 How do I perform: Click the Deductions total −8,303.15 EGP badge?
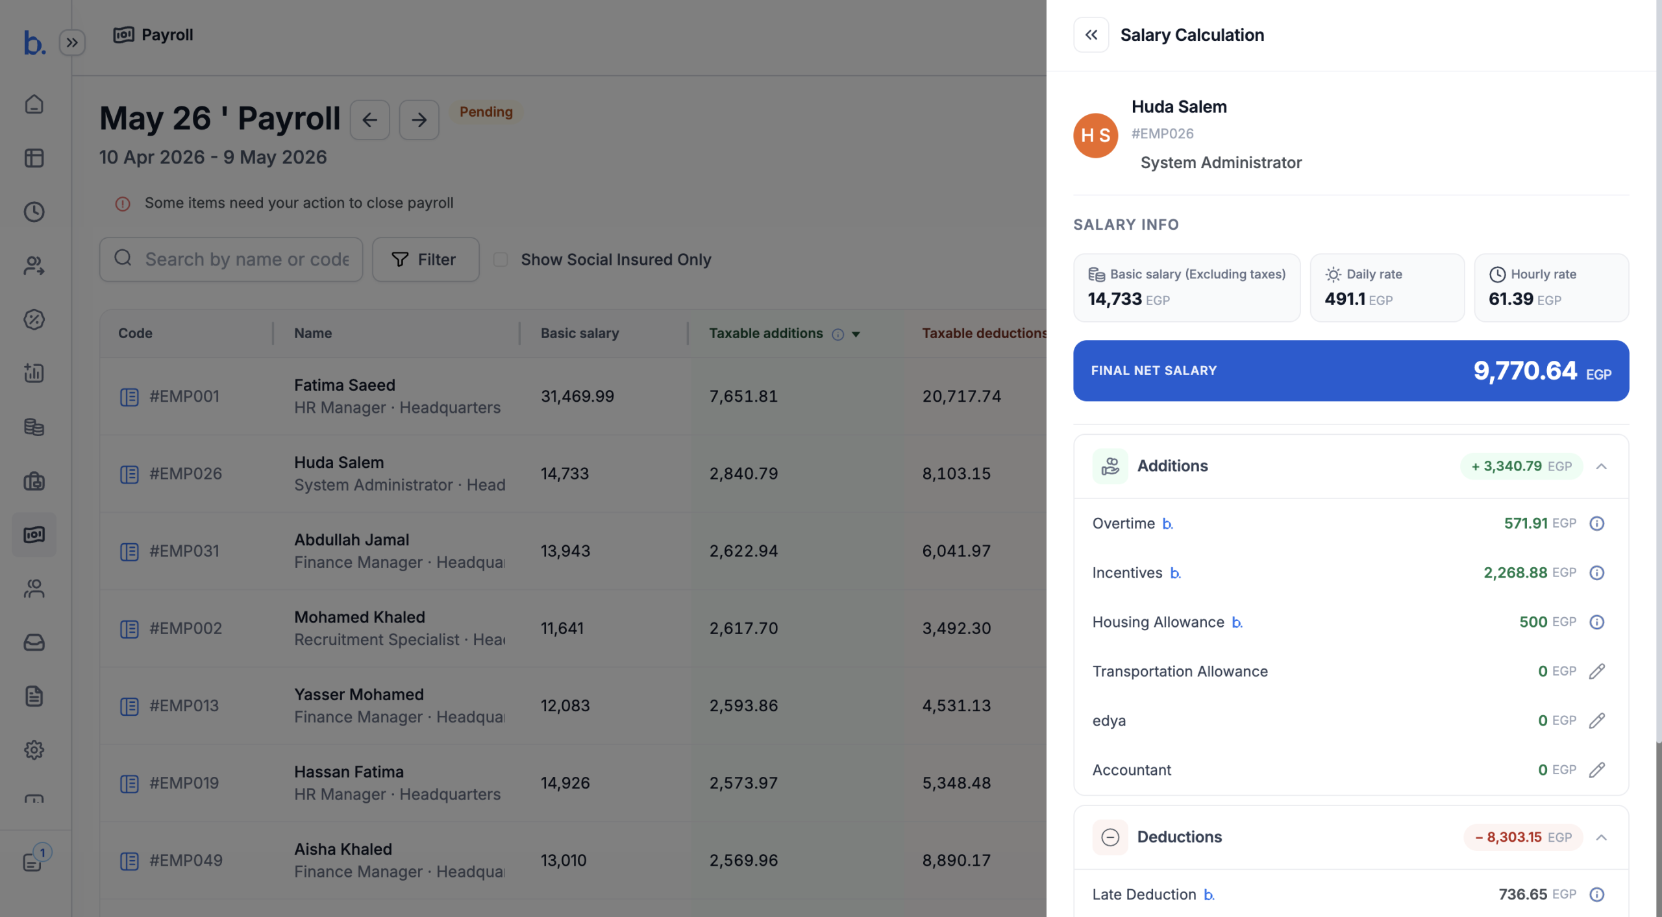[x=1523, y=837]
